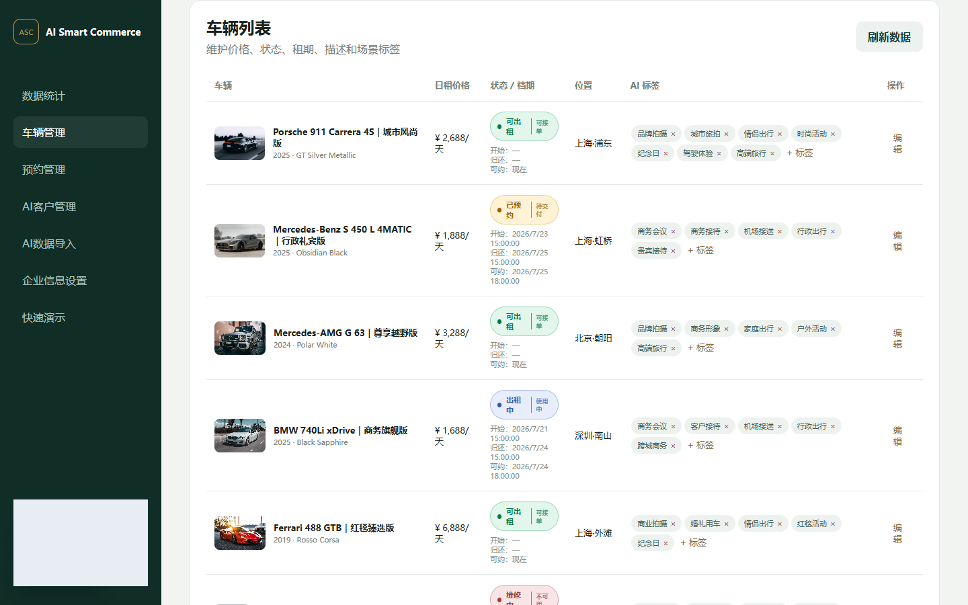This screenshot has width=968, height=605.
Task: Go to 预约管理 in sidebar
Action: tap(81, 169)
